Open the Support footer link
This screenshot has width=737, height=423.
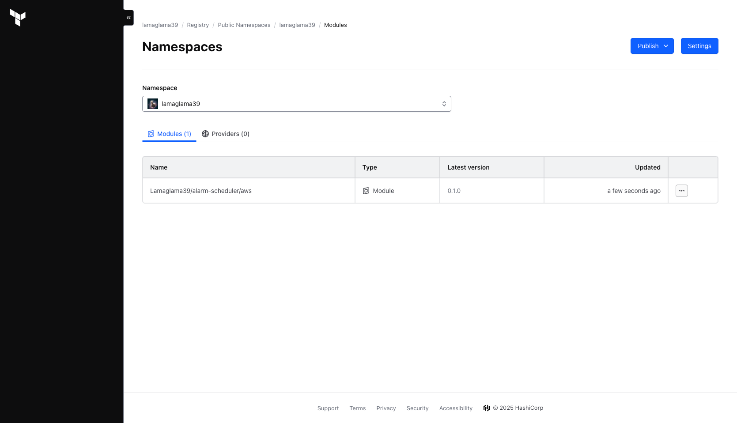(328, 408)
